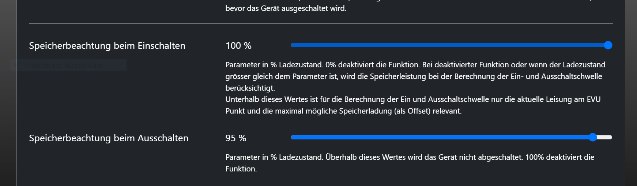637x186 pixels.
Task: Click the "Speicherbeachtung beim Einschalten" label
Action: 107,45
